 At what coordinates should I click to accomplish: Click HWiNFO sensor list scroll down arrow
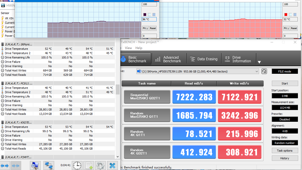(118, 157)
